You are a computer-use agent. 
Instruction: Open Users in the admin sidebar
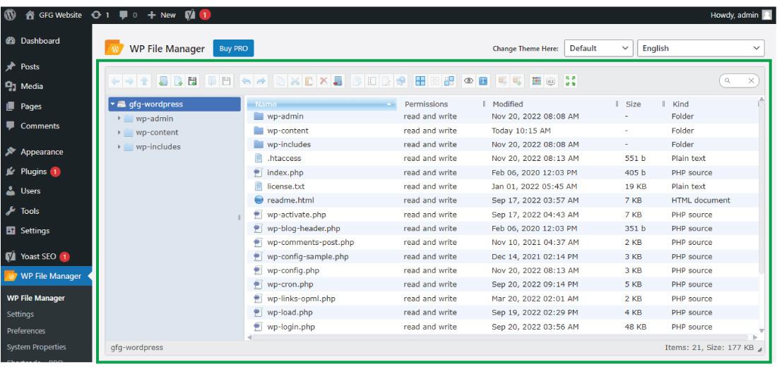[x=30, y=191]
